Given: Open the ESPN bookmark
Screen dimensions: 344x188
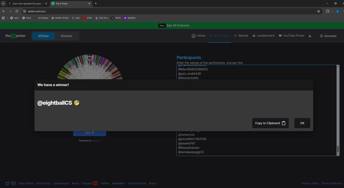Looking at the screenshot, I should tap(87, 18).
